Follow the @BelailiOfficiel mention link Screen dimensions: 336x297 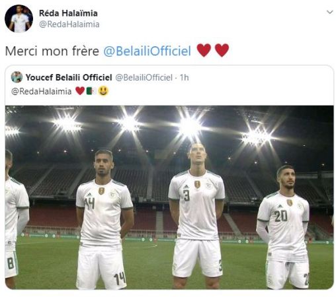coord(147,51)
